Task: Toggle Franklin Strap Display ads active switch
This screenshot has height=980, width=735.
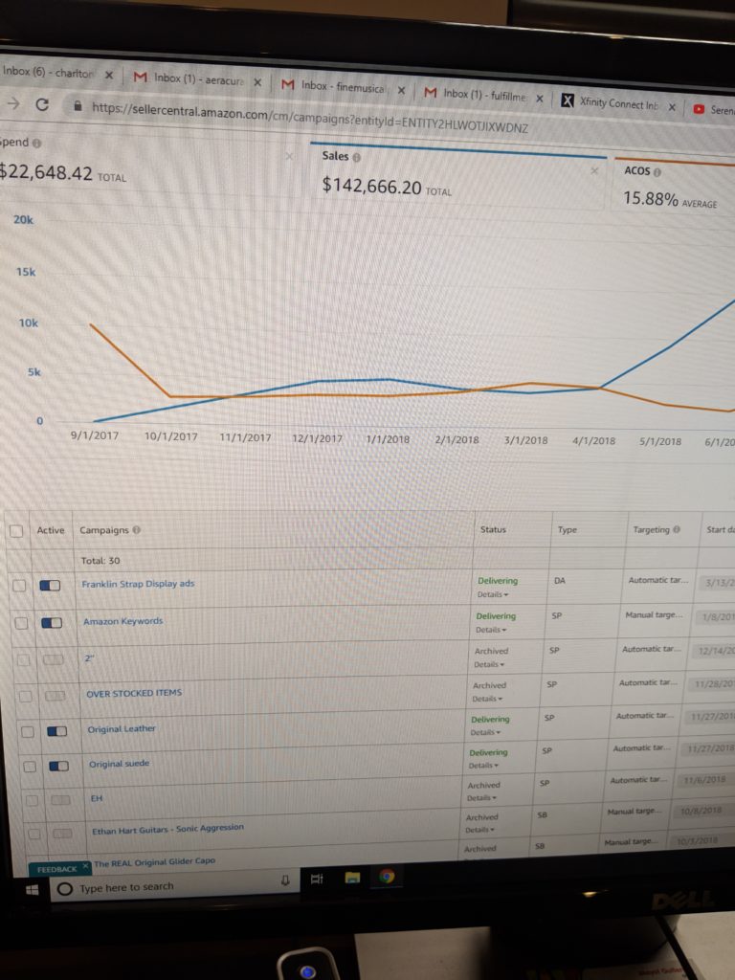Action: coord(50,586)
